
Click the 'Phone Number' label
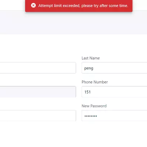(95, 82)
